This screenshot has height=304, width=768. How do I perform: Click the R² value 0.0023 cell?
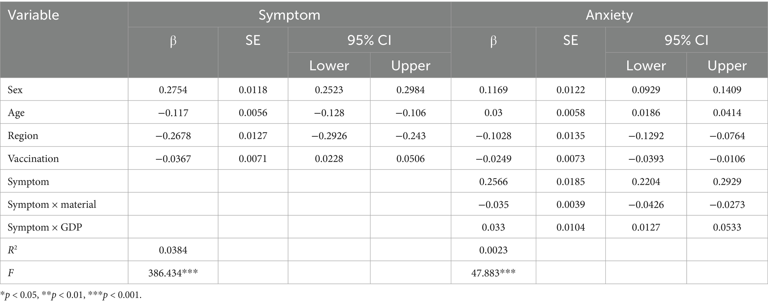[x=493, y=250]
